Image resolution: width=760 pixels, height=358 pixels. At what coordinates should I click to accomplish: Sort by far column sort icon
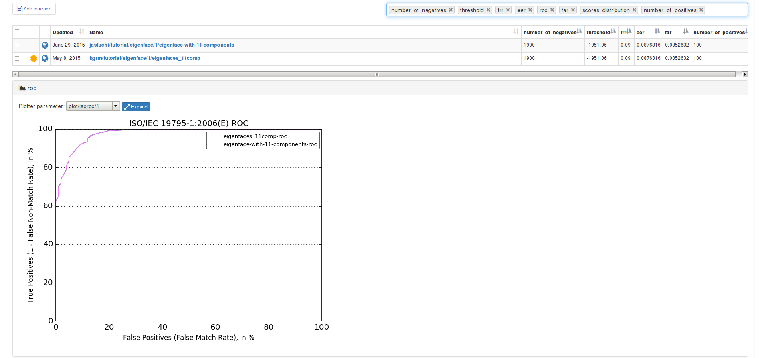[x=686, y=31]
